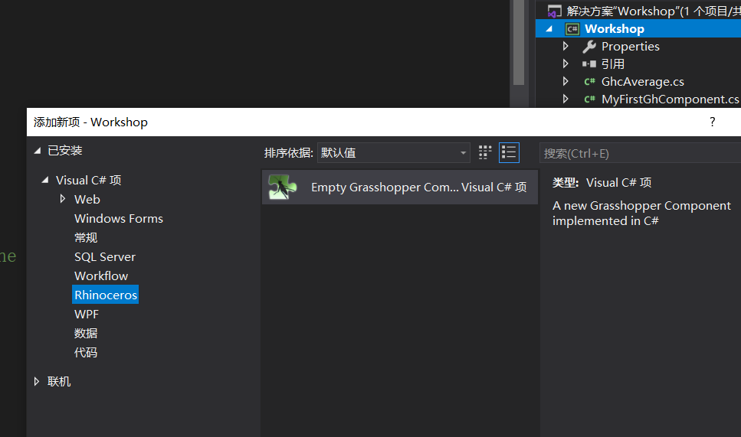Click the Web category label
741x437 pixels.
[x=87, y=199]
